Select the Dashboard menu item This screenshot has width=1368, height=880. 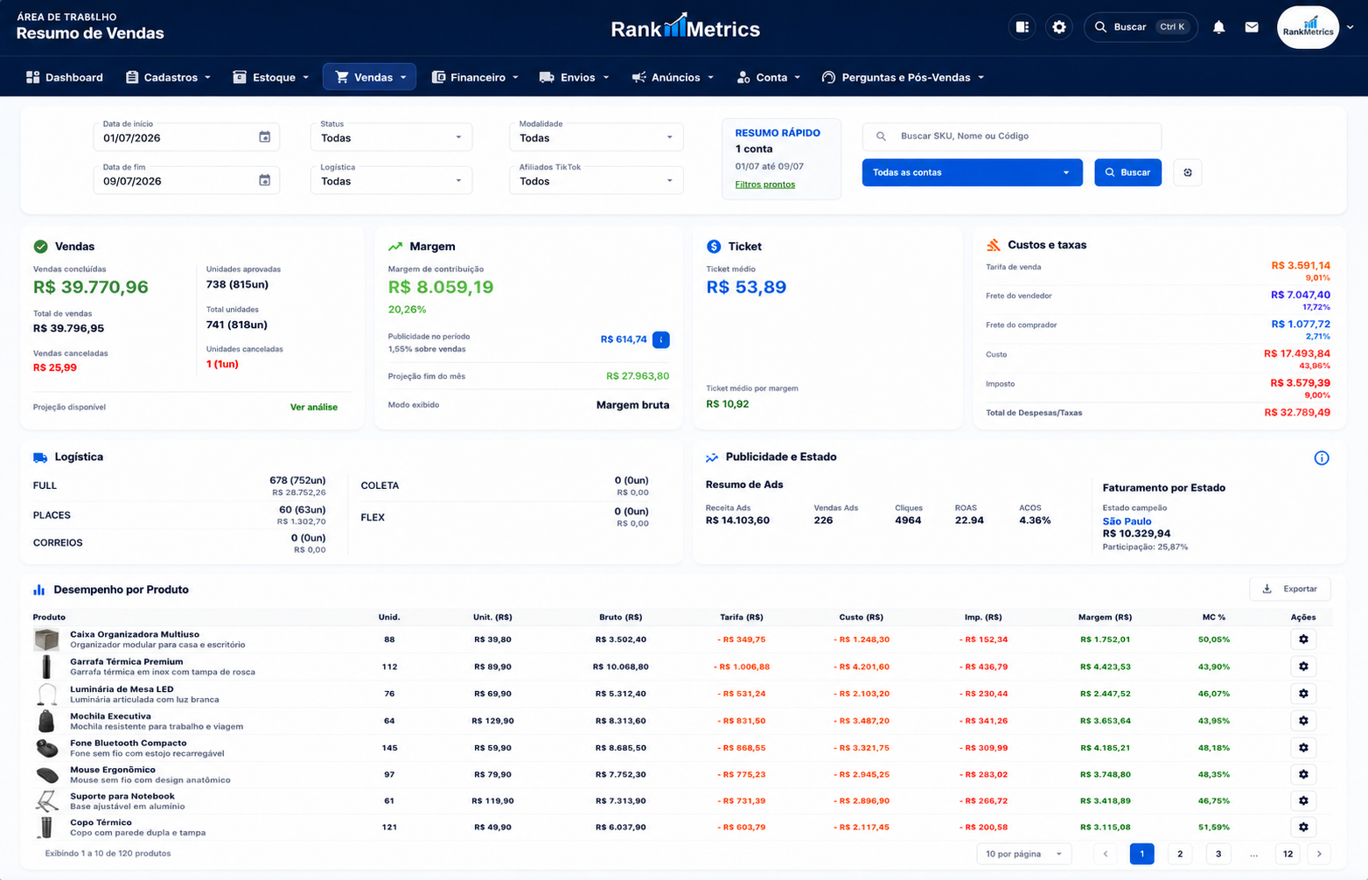(65, 77)
